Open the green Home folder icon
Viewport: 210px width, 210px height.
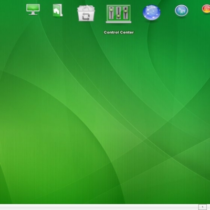[x=58, y=10]
